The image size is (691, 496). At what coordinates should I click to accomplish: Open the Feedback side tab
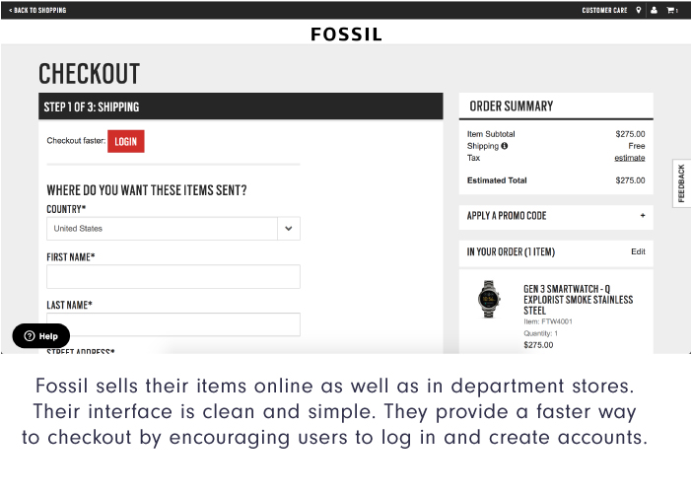[681, 183]
